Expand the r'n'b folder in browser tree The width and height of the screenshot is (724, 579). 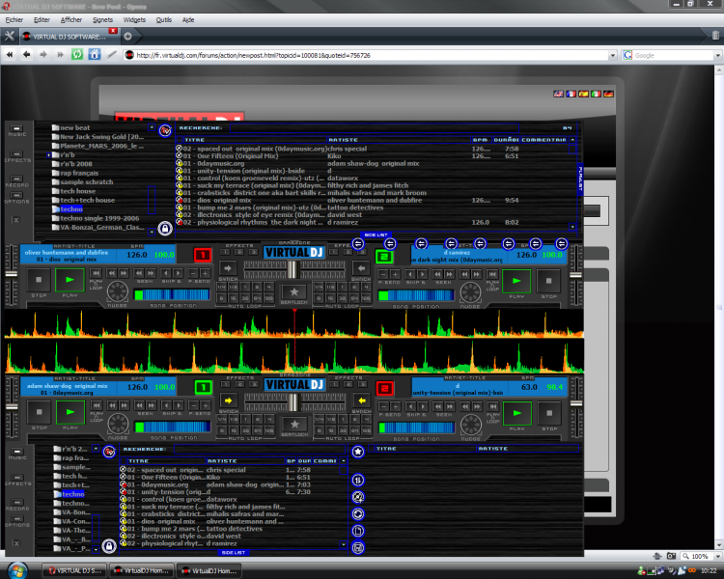[x=49, y=154]
